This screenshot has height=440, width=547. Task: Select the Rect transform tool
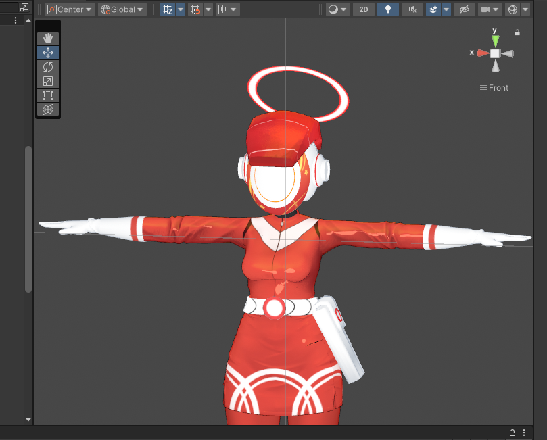click(x=48, y=95)
